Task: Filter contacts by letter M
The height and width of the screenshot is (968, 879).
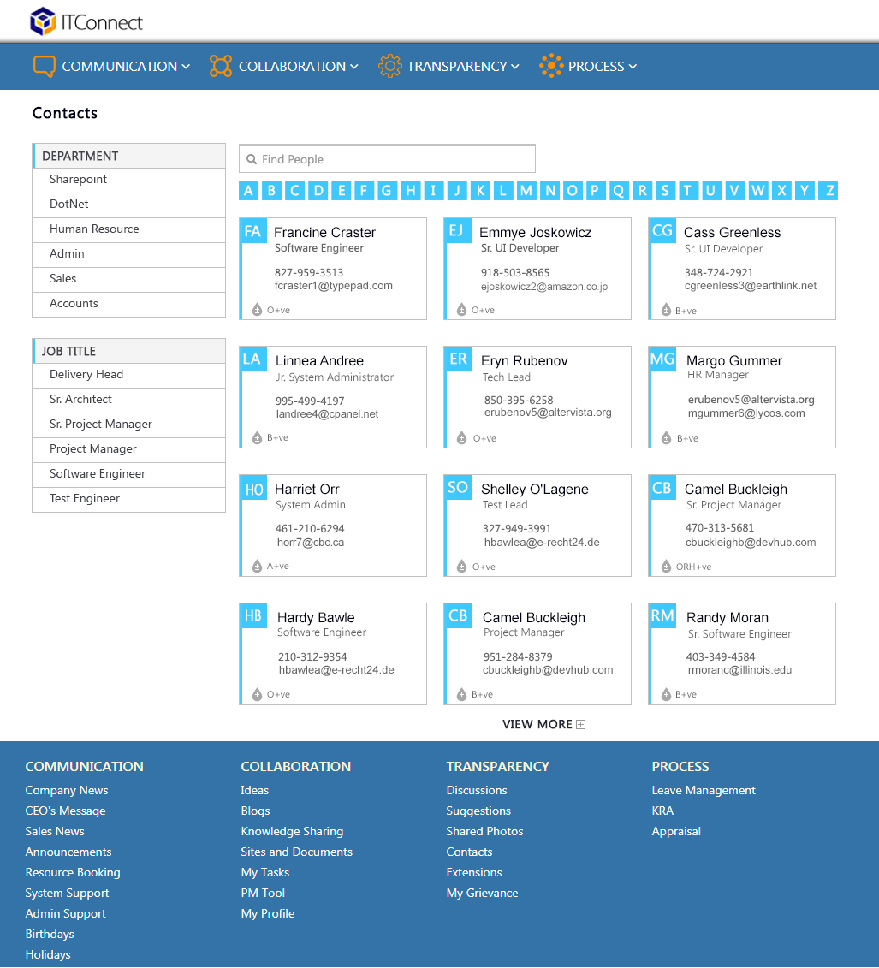Action: (526, 191)
